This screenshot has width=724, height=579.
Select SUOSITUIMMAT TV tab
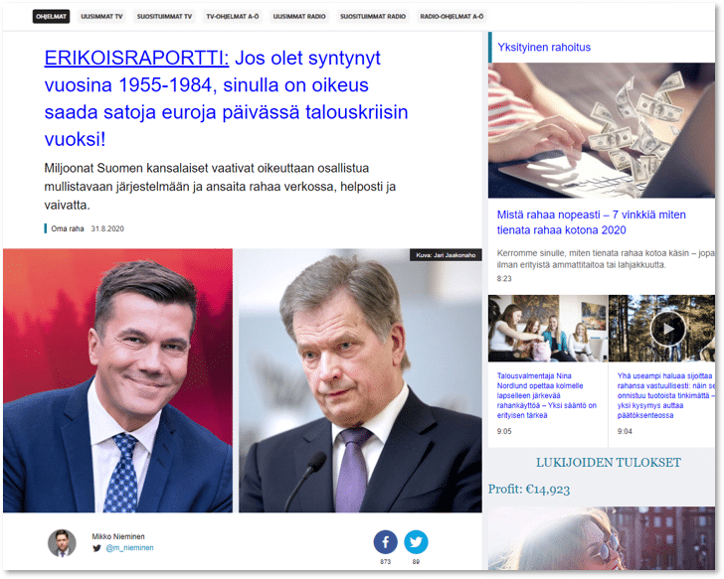click(x=164, y=17)
